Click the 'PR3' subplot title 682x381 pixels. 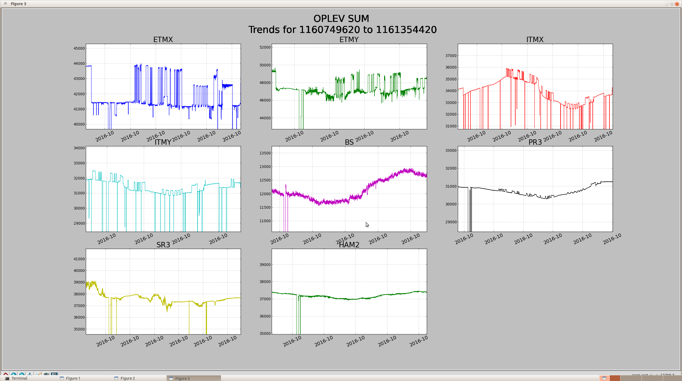click(x=535, y=142)
